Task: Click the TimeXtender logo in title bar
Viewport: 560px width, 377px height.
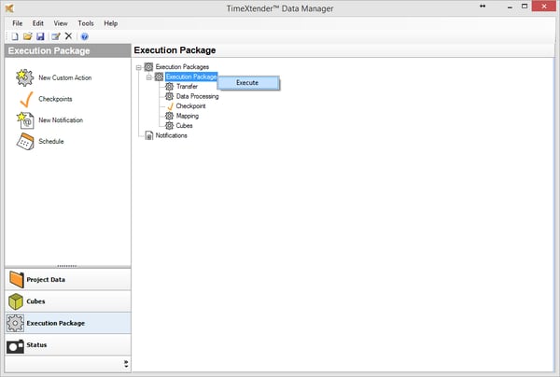Action: pos(9,8)
